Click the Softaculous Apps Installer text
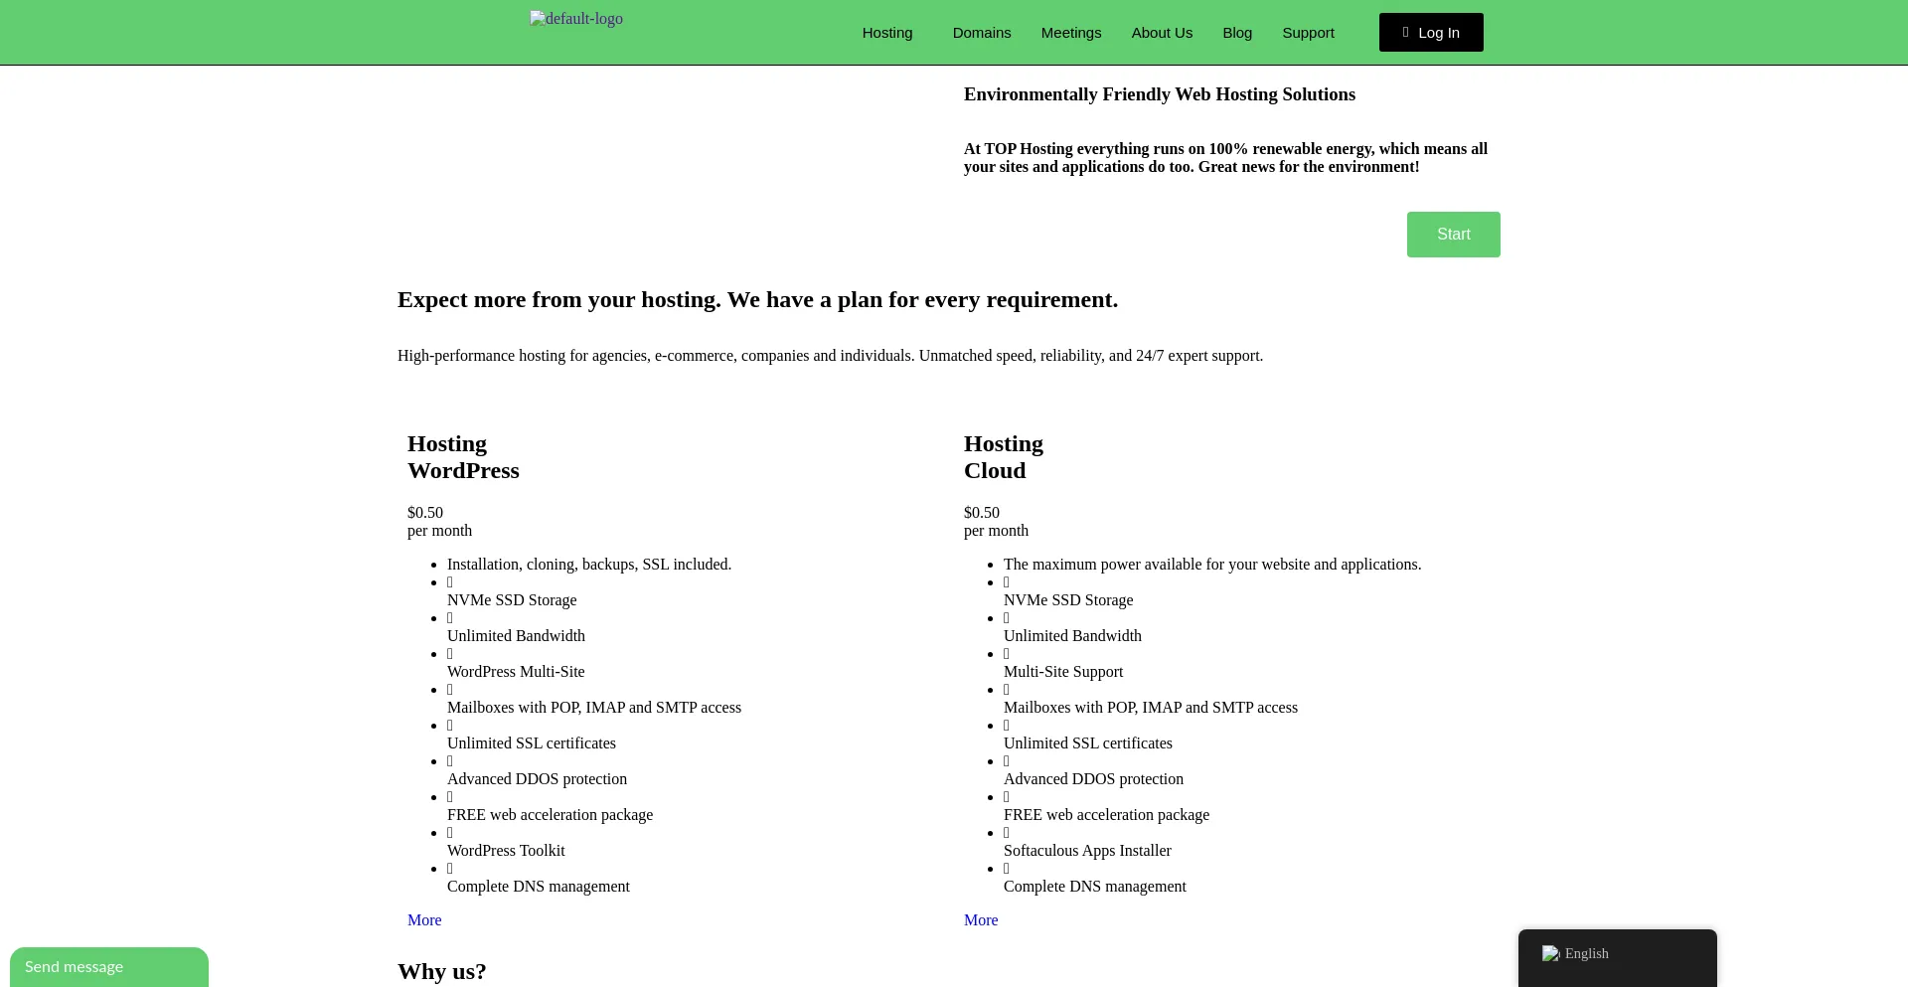The image size is (1908, 987). tap(1087, 851)
